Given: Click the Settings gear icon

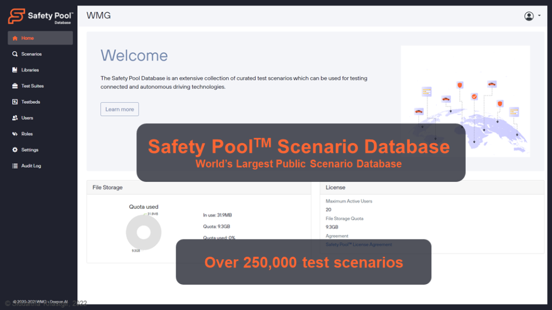Looking at the screenshot, I should (15, 150).
